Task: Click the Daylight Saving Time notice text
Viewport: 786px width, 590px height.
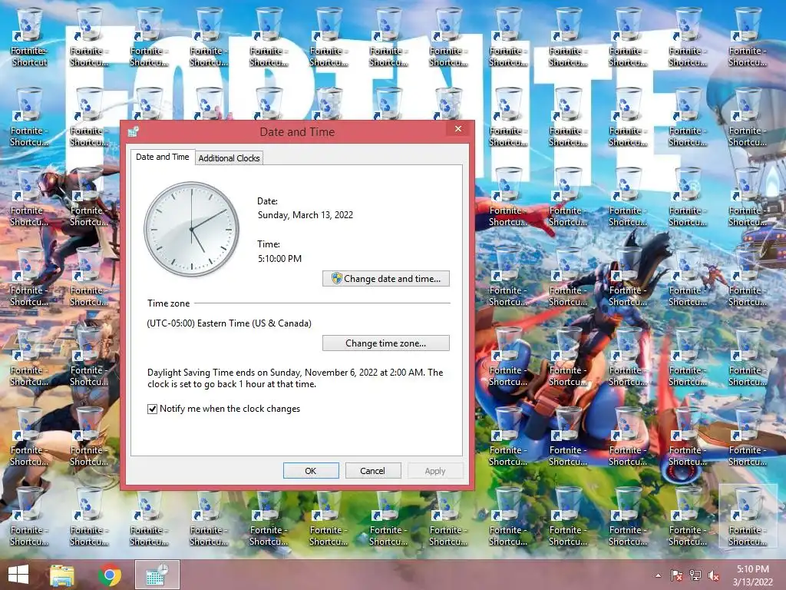Action: point(296,378)
